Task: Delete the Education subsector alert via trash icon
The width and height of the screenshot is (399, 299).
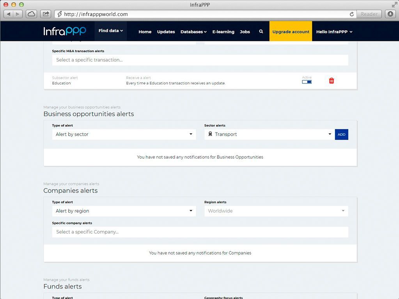Action: [332, 81]
